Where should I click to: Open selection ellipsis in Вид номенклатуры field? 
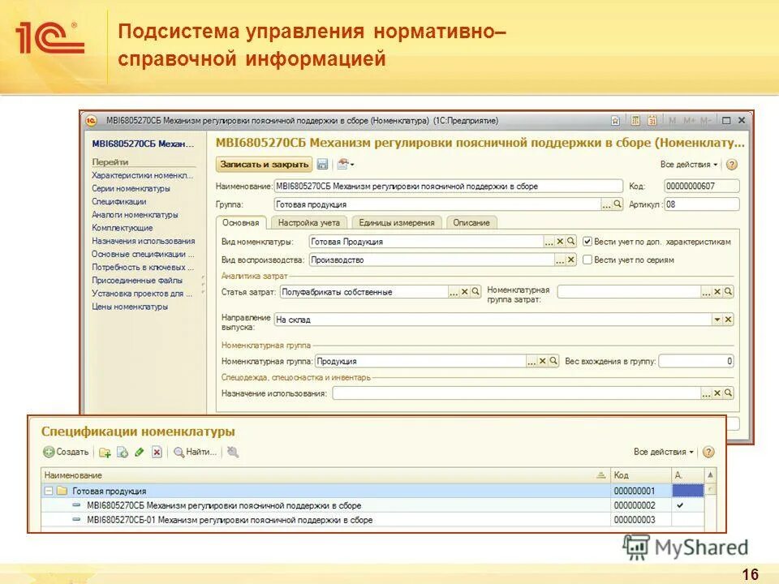tap(549, 242)
